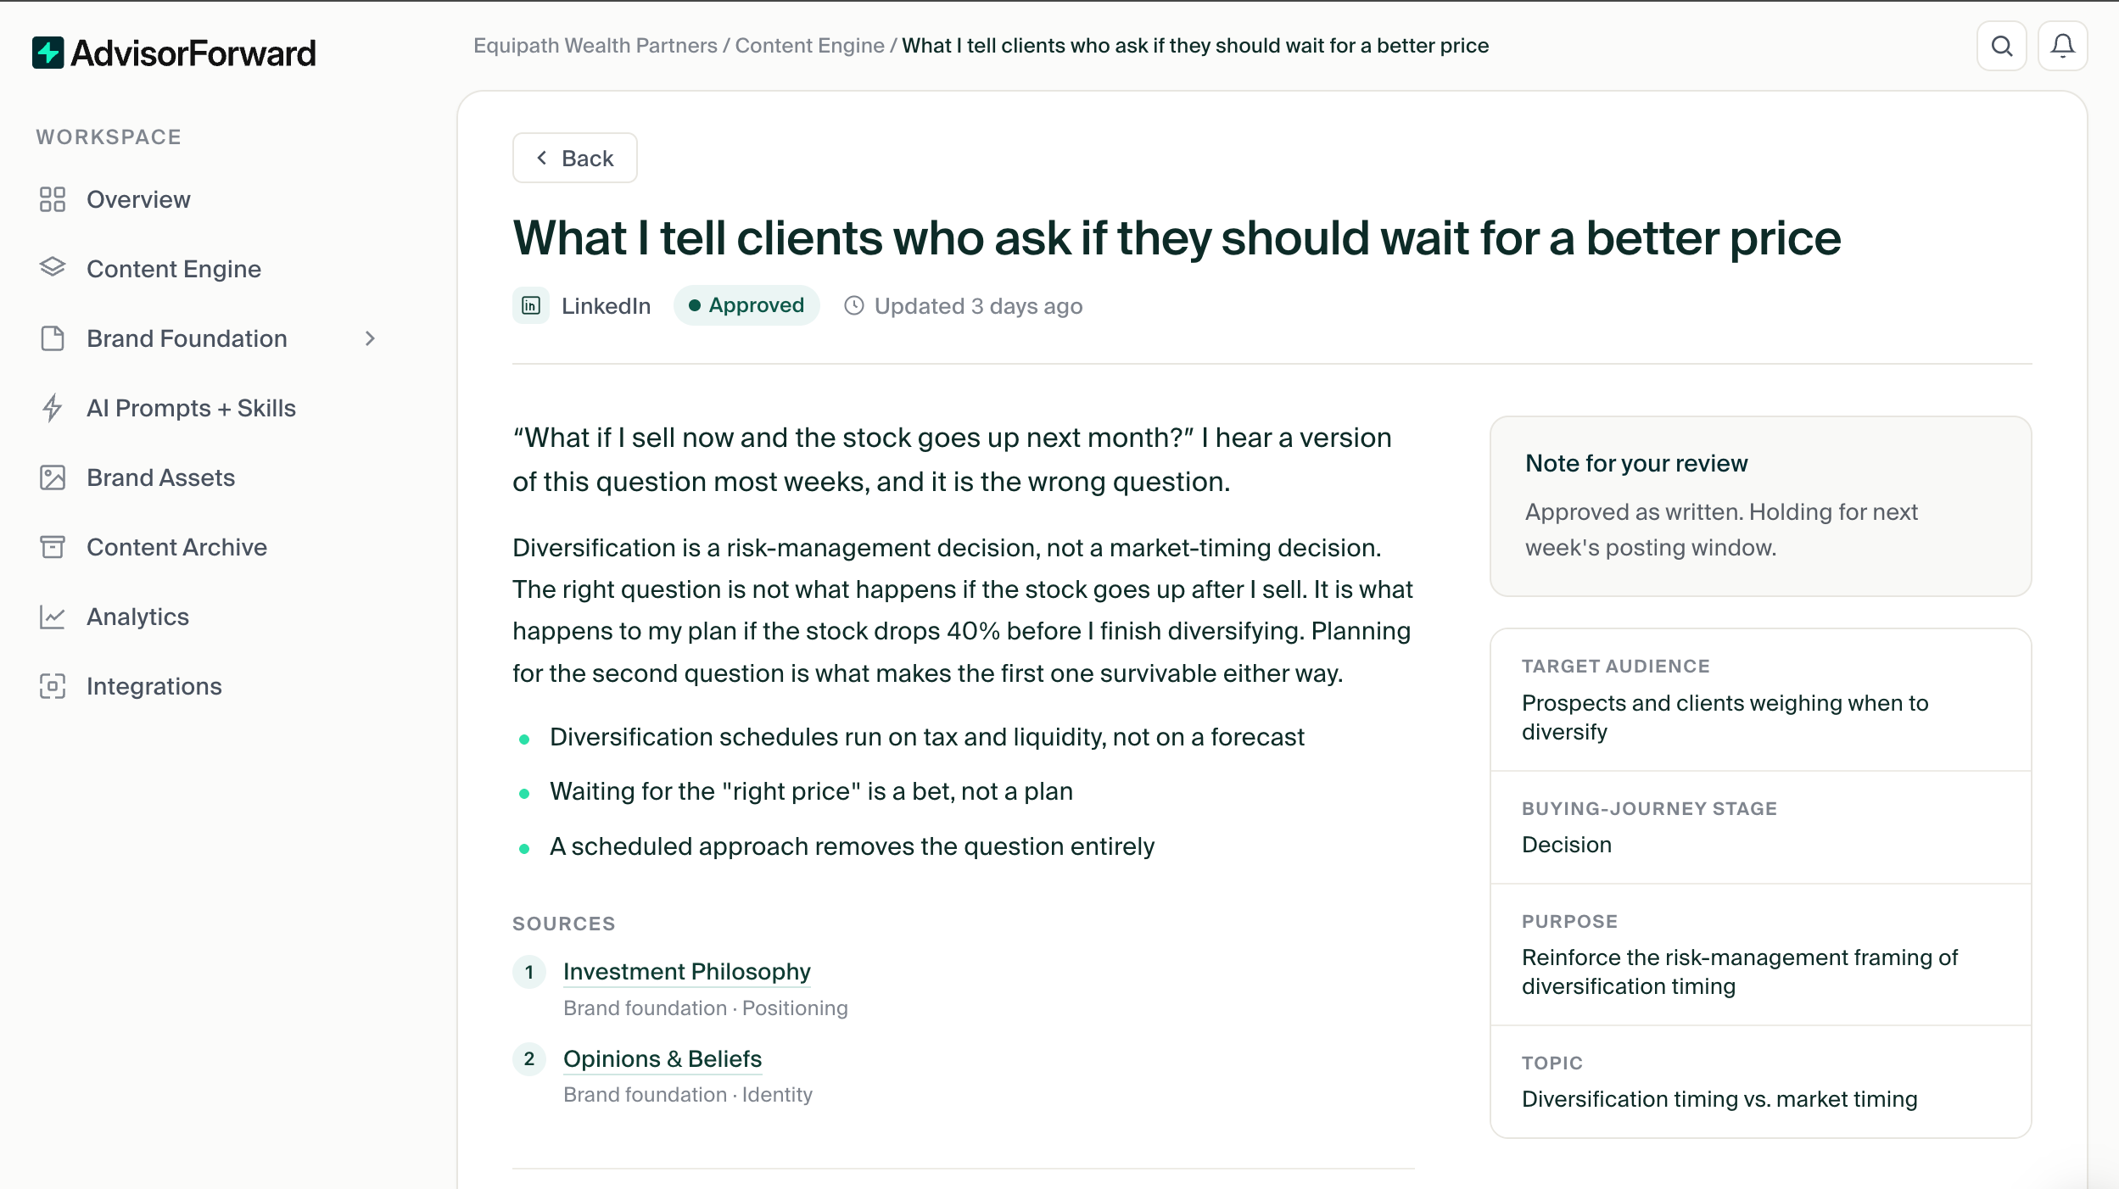Click the Brand Assets image icon
2119x1189 pixels.
[x=53, y=477]
